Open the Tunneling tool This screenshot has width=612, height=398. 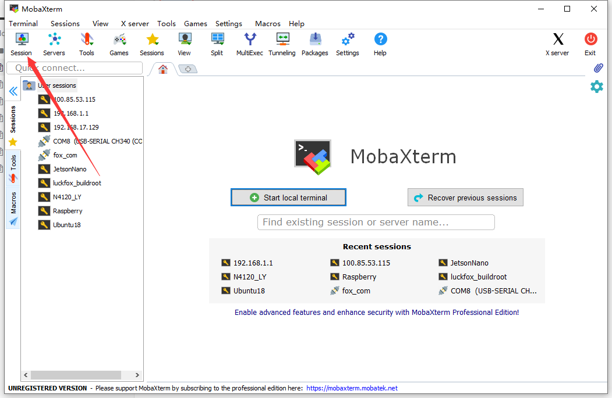[x=282, y=44]
